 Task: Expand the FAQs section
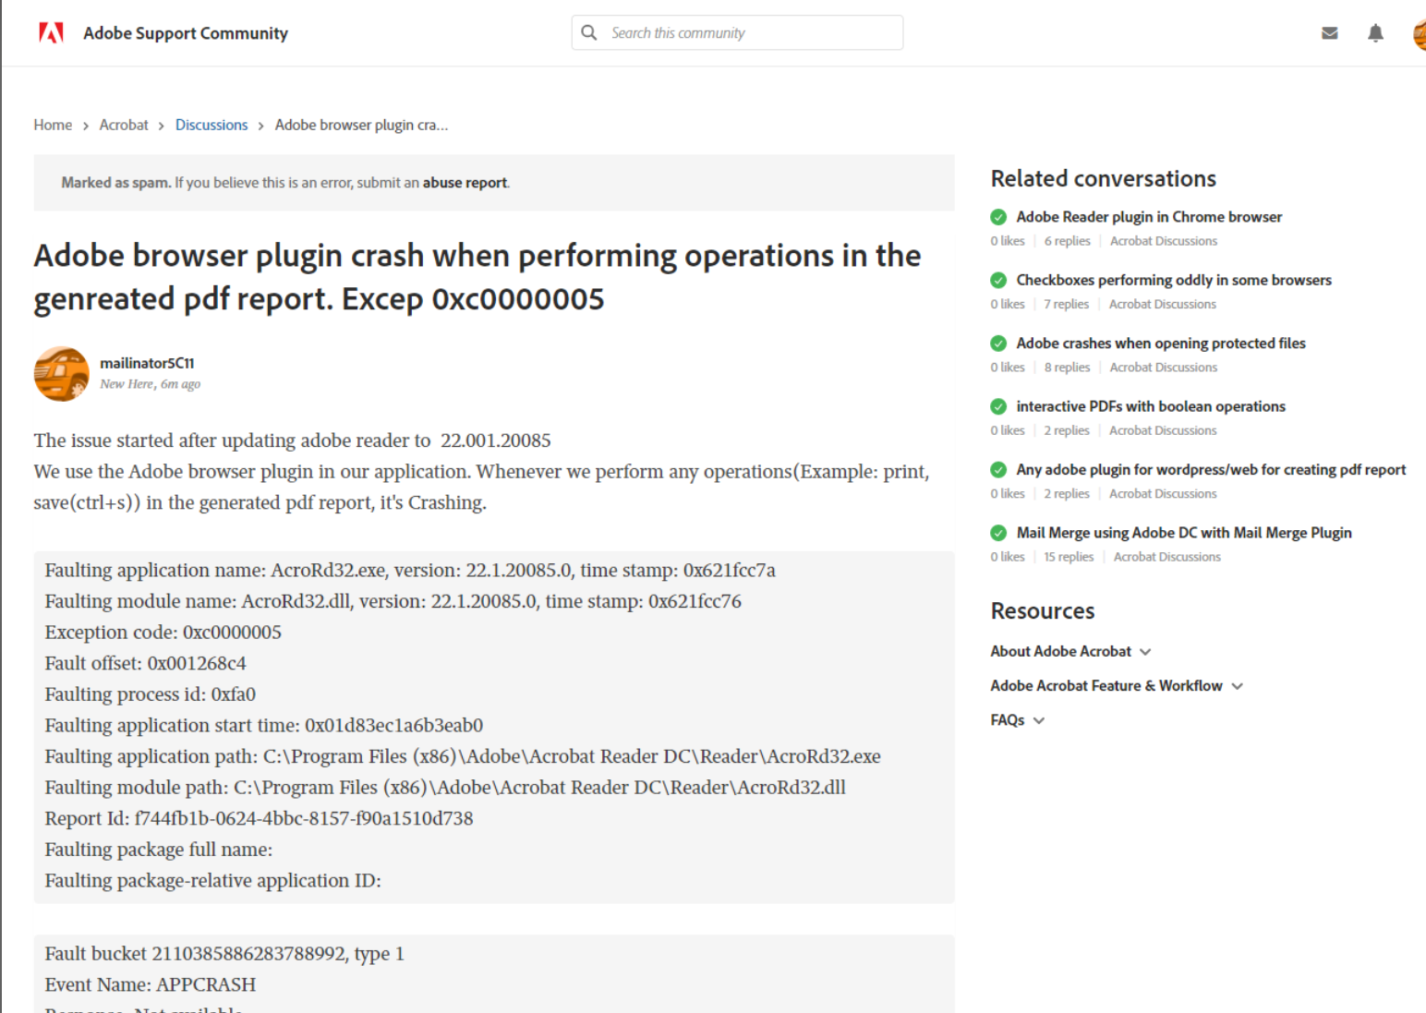coord(1017,719)
